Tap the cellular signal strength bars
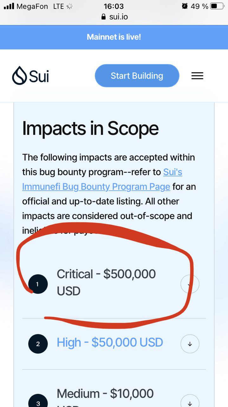 9,6
